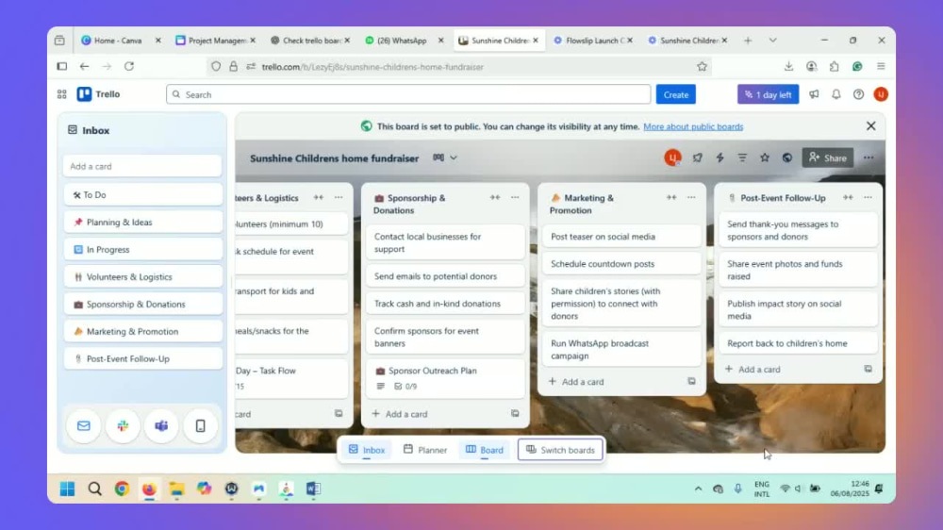Open the 1 day left trial button
The width and height of the screenshot is (943, 530).
coord(768,94)
